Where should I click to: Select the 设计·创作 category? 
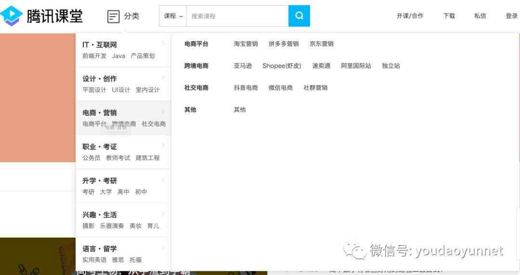(100, 79)
